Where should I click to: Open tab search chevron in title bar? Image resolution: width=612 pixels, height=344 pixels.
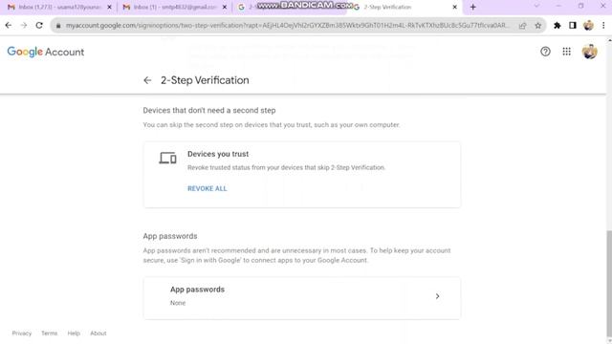(536, 6)
